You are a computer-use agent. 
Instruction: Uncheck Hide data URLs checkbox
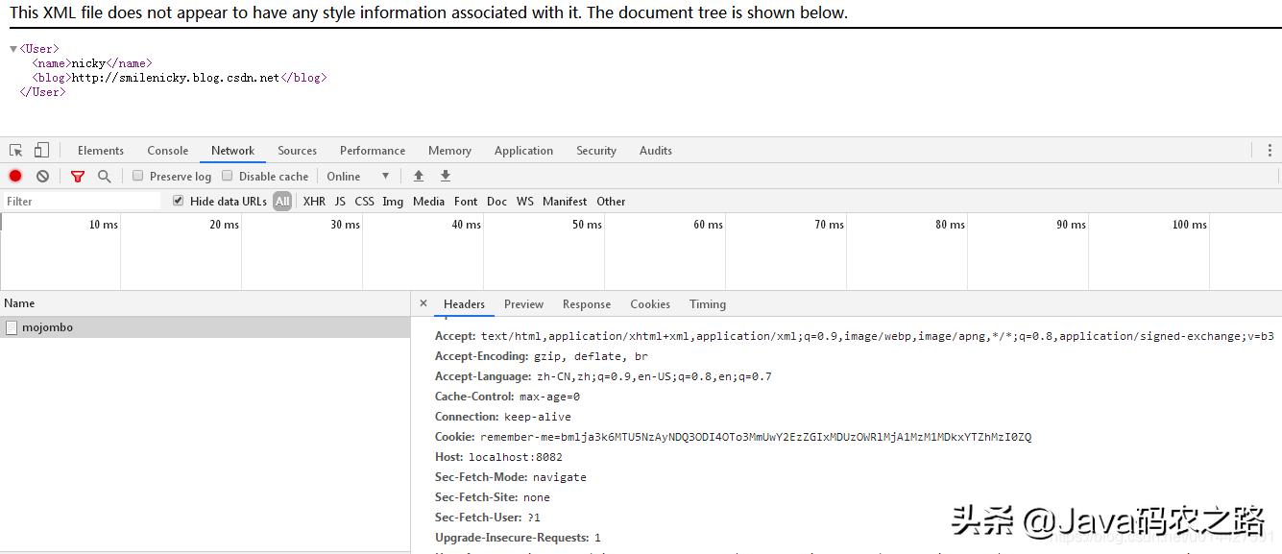click(x=179, y=201)
